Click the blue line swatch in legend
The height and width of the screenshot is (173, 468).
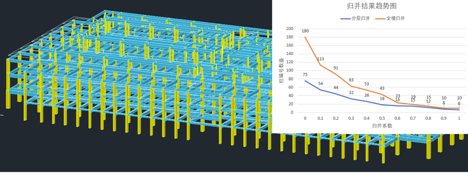click(345, 19)
